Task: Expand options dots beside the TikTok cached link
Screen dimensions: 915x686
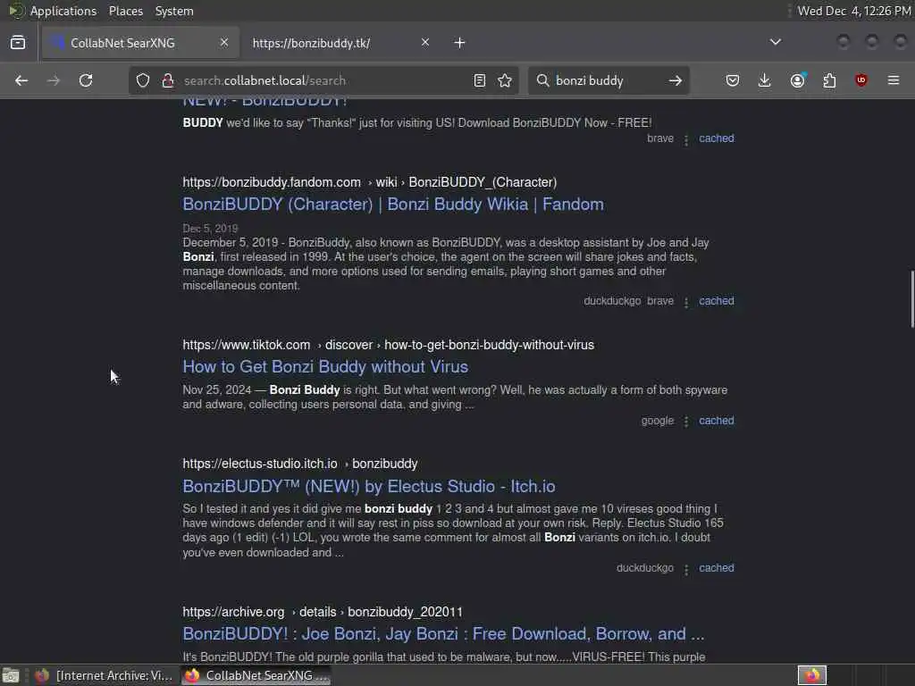Action: [686, 422]
